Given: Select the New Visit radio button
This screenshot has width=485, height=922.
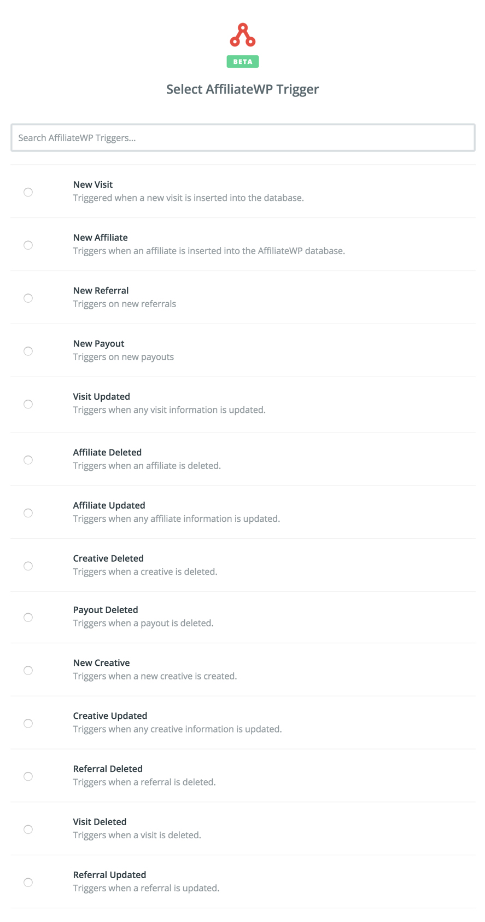Looking at the screenshot, I should 28,192.
